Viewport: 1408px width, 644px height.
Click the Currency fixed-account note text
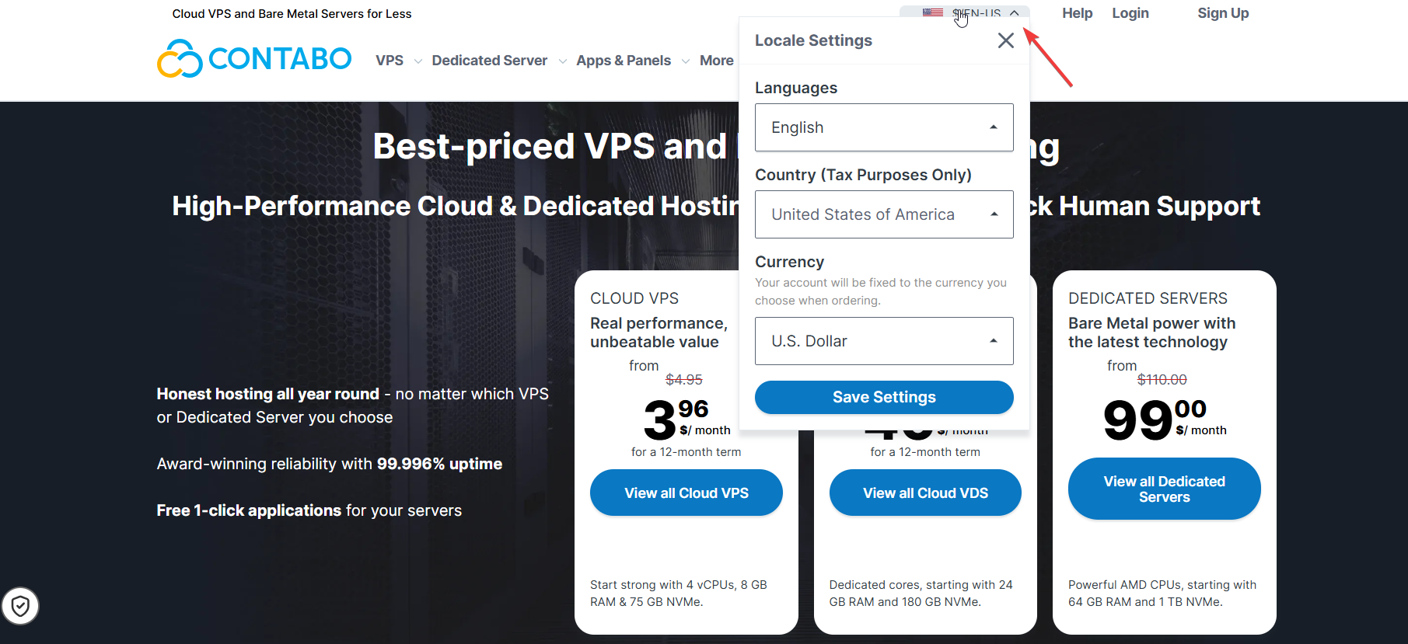[x=881, y=291]
